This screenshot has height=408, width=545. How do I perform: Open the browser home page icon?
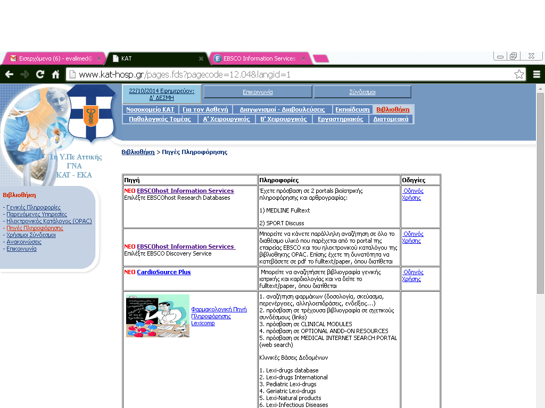click(x=55, y=74)
